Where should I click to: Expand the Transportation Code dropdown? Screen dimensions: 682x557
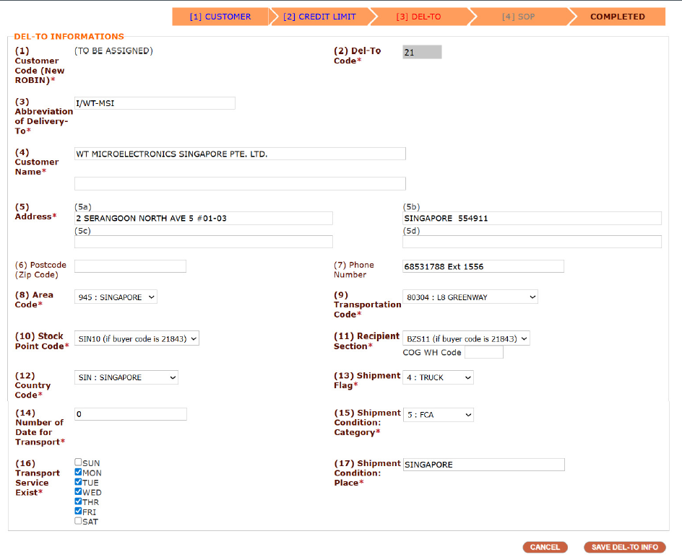[470, 297]
